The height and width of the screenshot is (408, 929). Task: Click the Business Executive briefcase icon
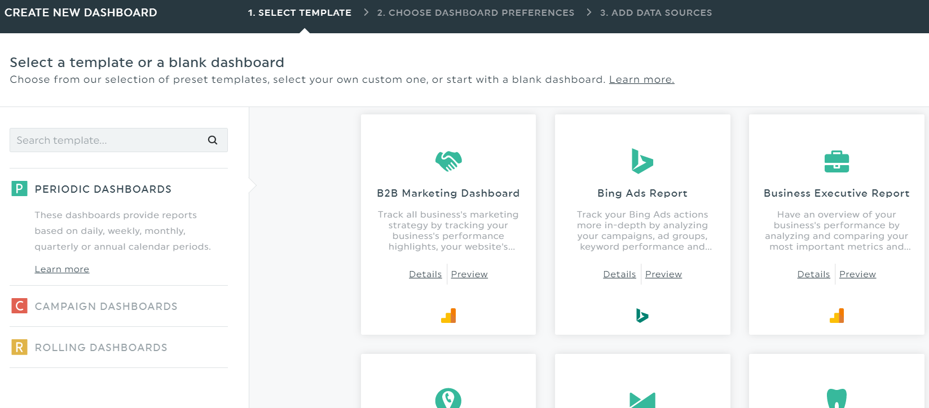click(836, 162)
